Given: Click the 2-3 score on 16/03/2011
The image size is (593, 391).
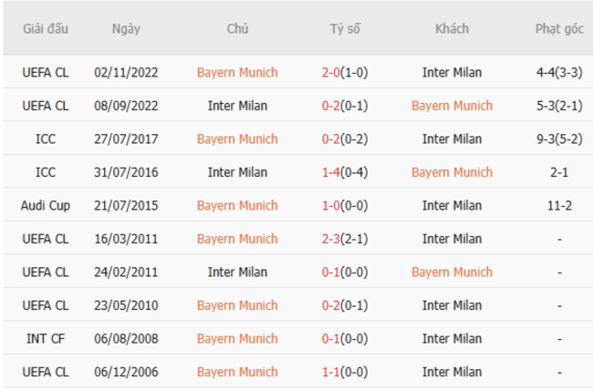Looking at the screenshot, I should [334, 239].
